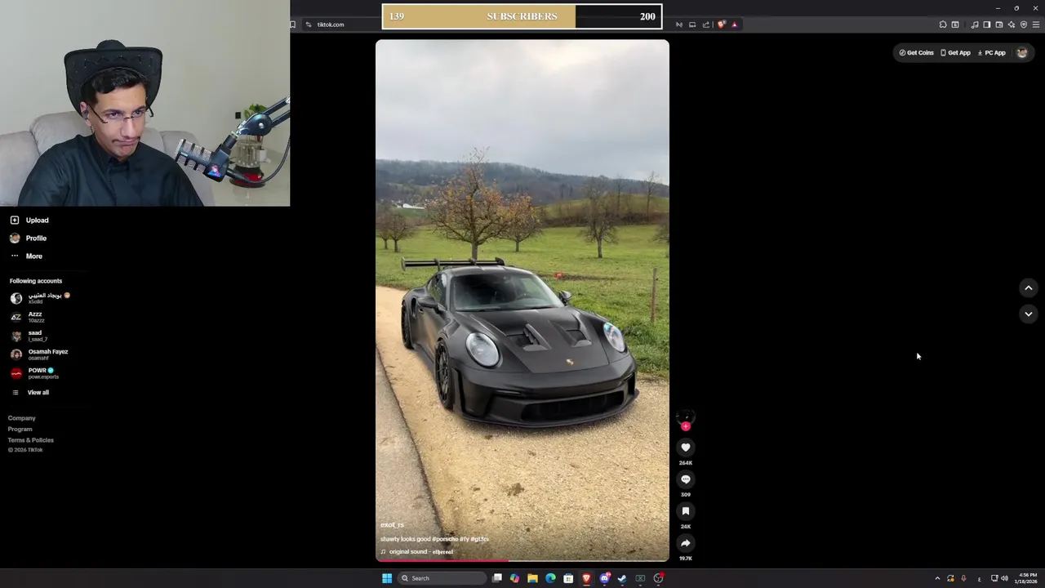Expand the Company footer section

click(x=22, y=418)
